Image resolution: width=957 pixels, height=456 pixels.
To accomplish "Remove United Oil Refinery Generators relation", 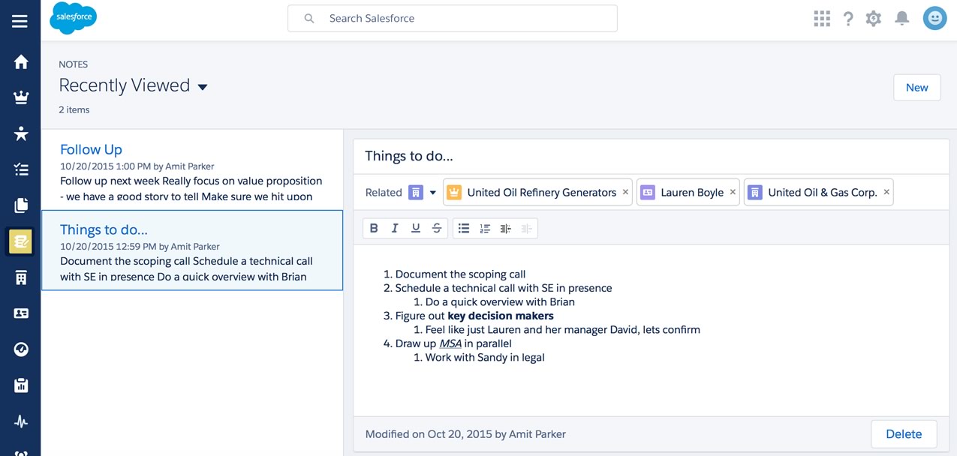I will pos(625,192).
